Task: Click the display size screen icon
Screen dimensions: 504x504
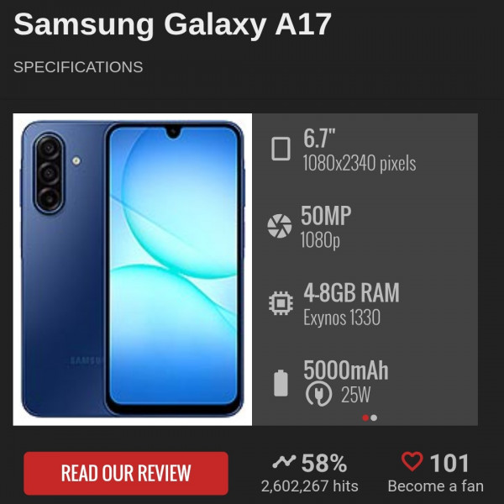Action: click(x=281, y=149)
